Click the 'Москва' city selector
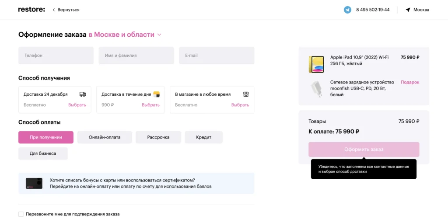Image resolution: width=448 pixels, height=219 pixels. 421,10
